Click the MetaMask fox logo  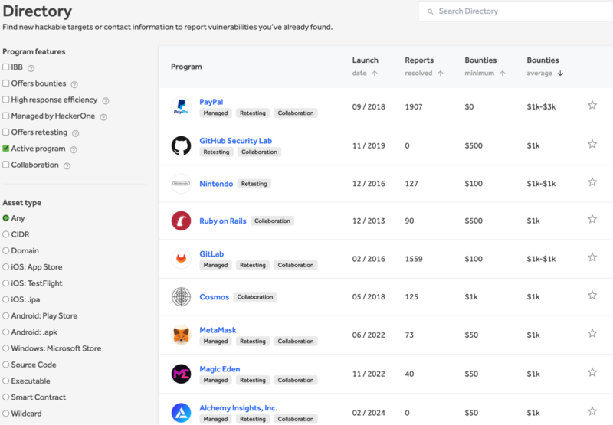click(181, 335)
